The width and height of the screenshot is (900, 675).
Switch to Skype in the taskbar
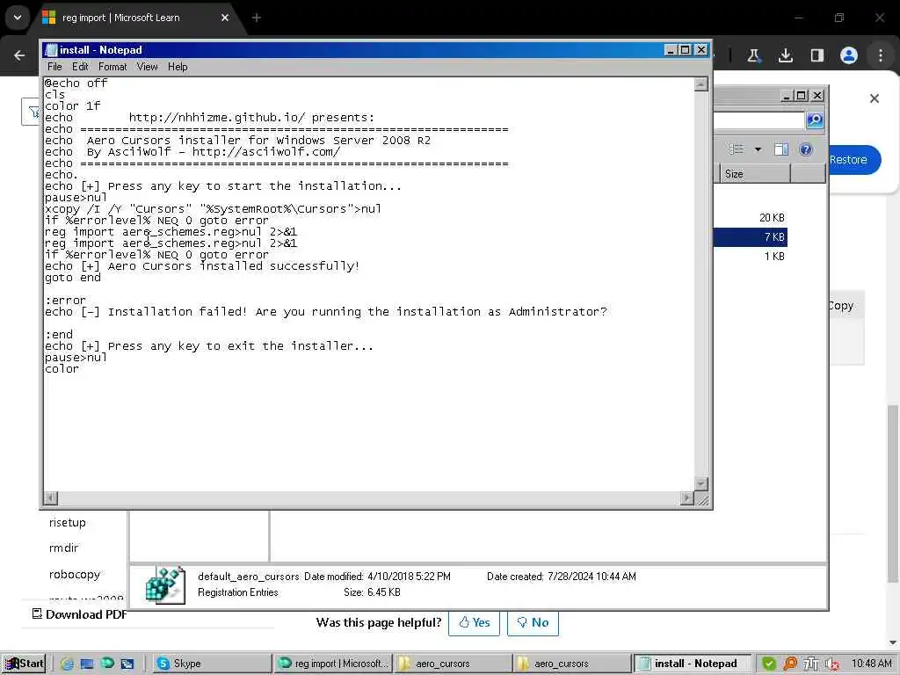point(211,664)
